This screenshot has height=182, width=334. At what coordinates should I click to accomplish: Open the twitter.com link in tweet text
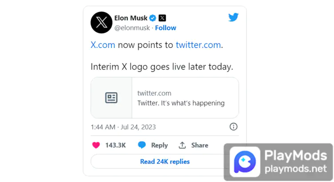coord(198,45)
